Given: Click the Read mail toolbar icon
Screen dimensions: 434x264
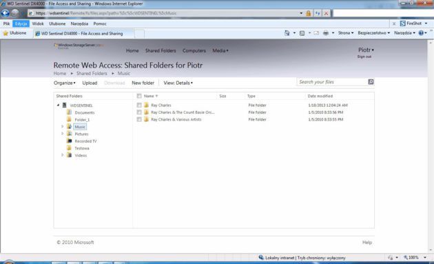Looking at the screenshot, I should tap(316, 33).
